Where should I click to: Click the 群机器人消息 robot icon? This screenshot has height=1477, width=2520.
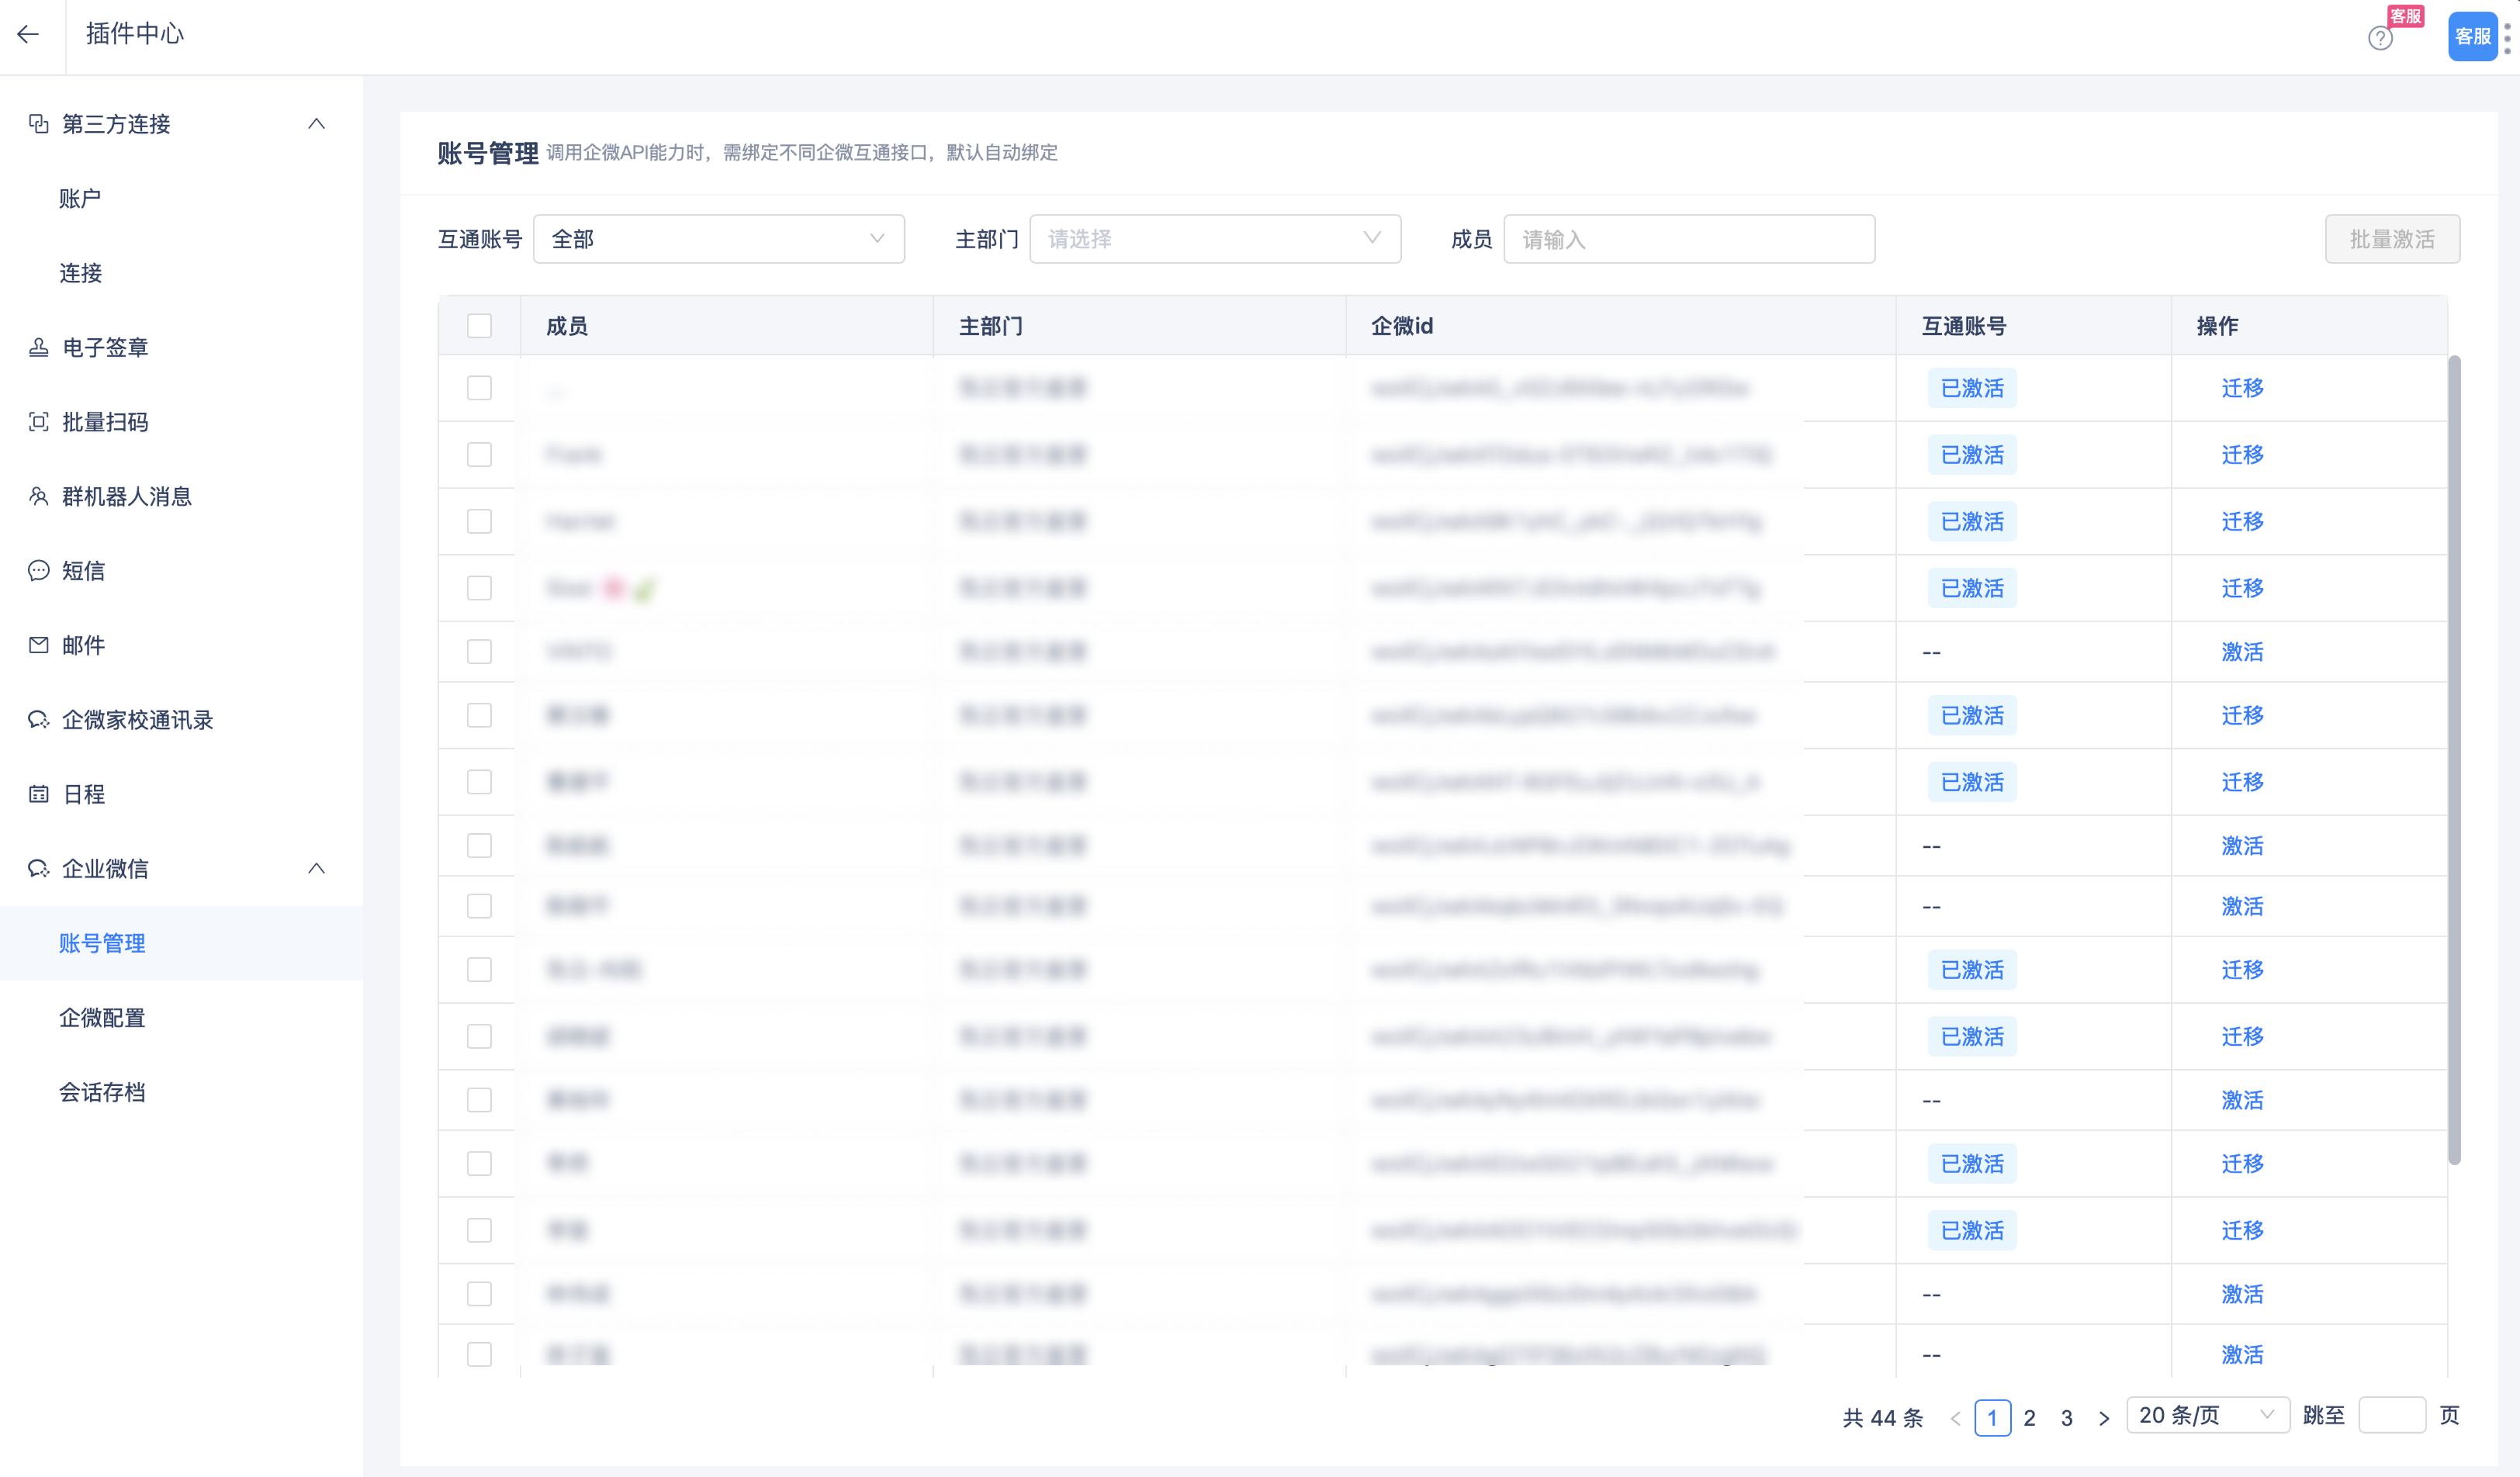click(38, 496)
